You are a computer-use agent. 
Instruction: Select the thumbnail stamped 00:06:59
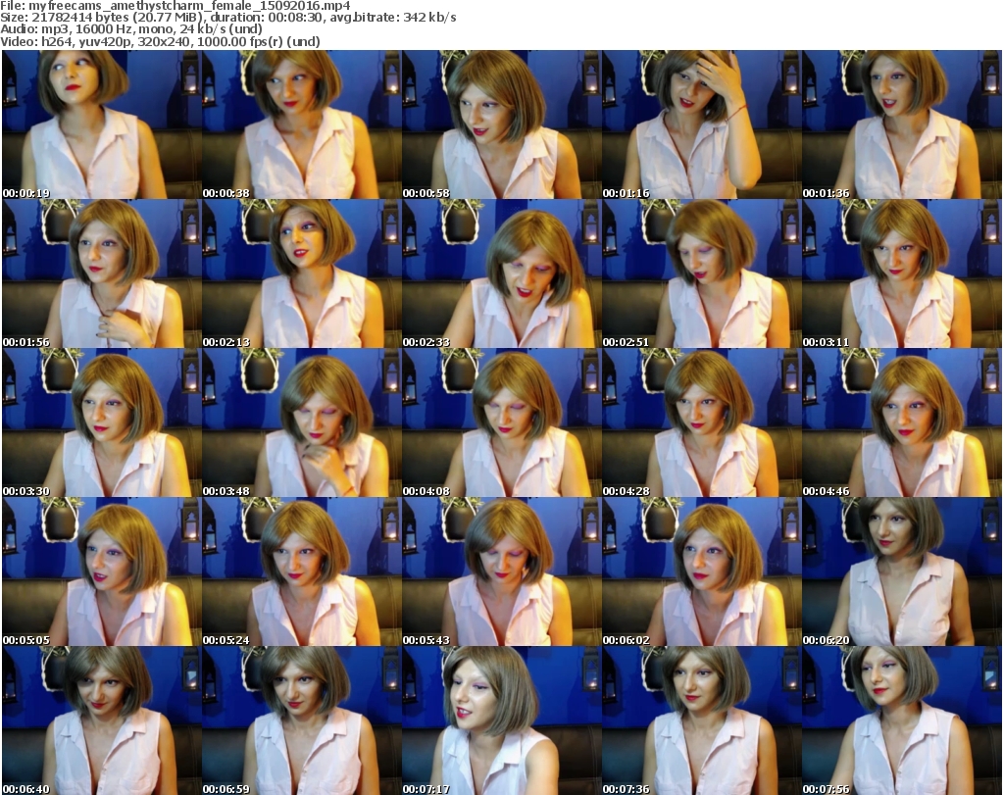click(302, 720)
